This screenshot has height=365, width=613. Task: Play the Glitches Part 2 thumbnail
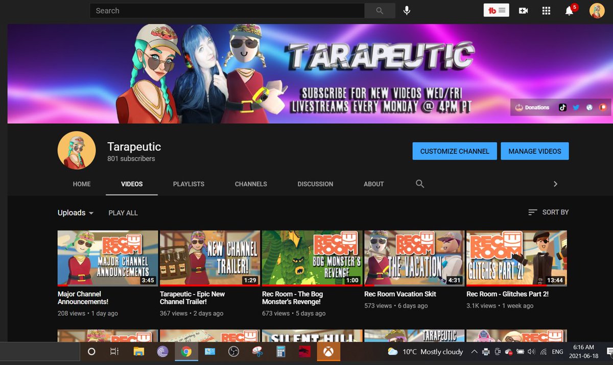516,258
